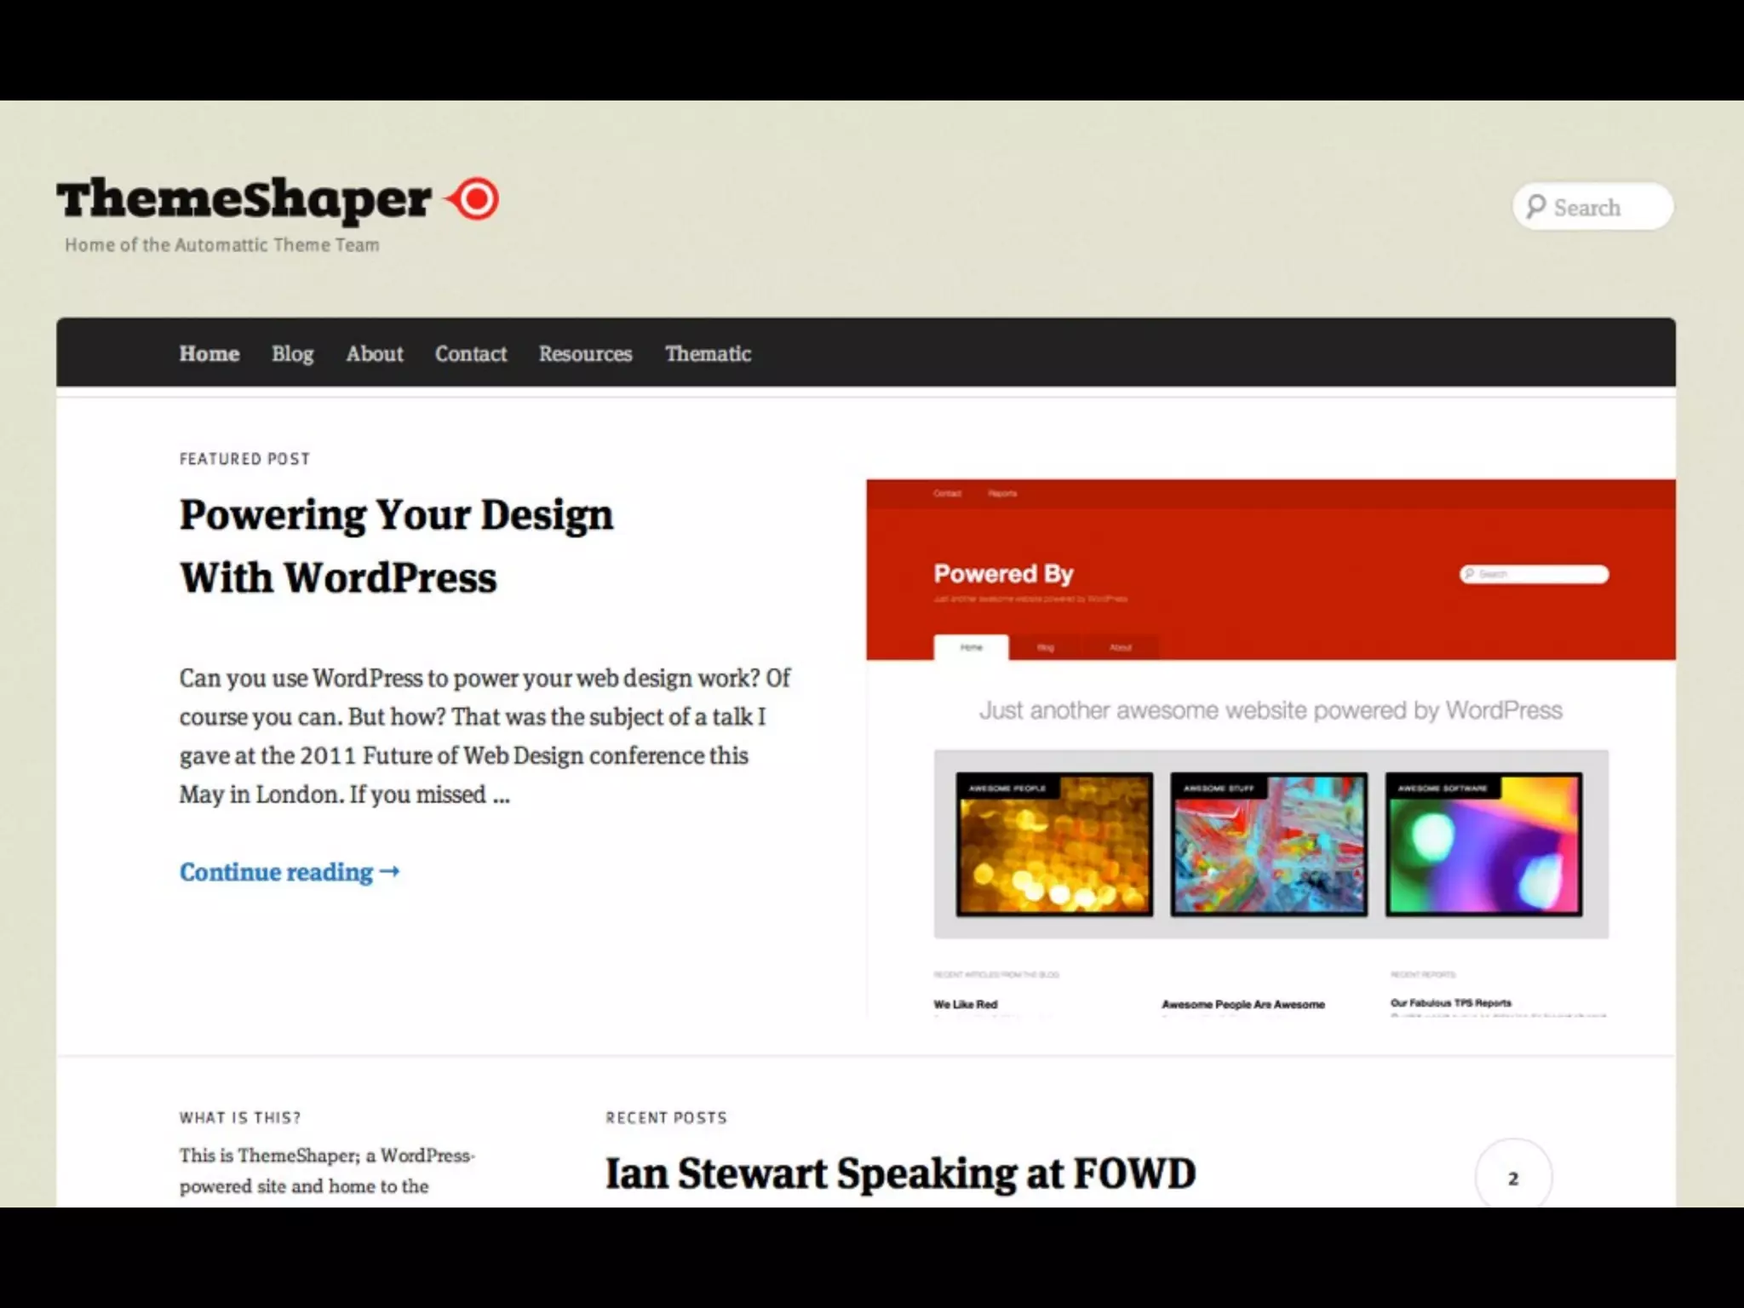This screenshot has height=1308, width=1744.
Task: Click the Home tab inside the red screenshot
Action: [x=971, y=647]
